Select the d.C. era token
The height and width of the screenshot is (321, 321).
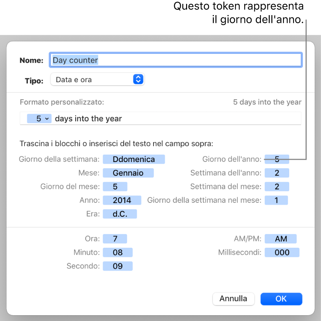119,214
